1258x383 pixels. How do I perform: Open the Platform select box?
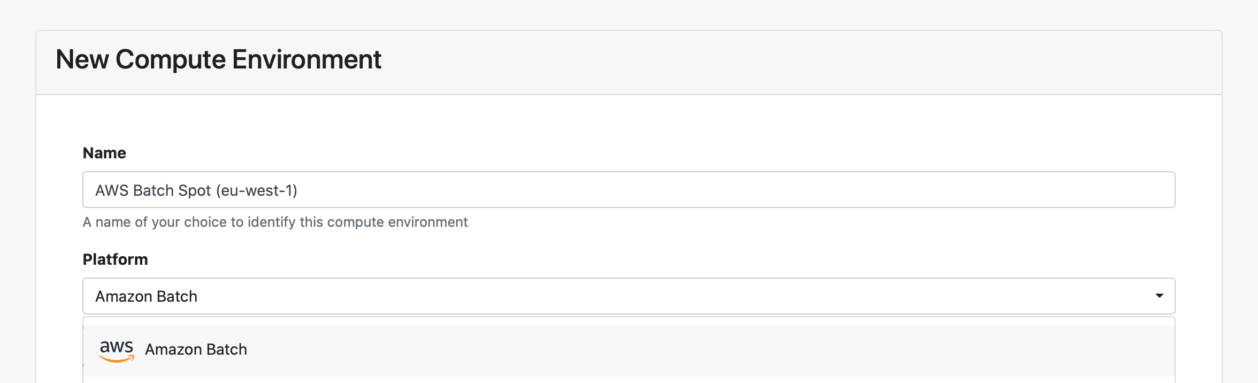coord(628,296)
